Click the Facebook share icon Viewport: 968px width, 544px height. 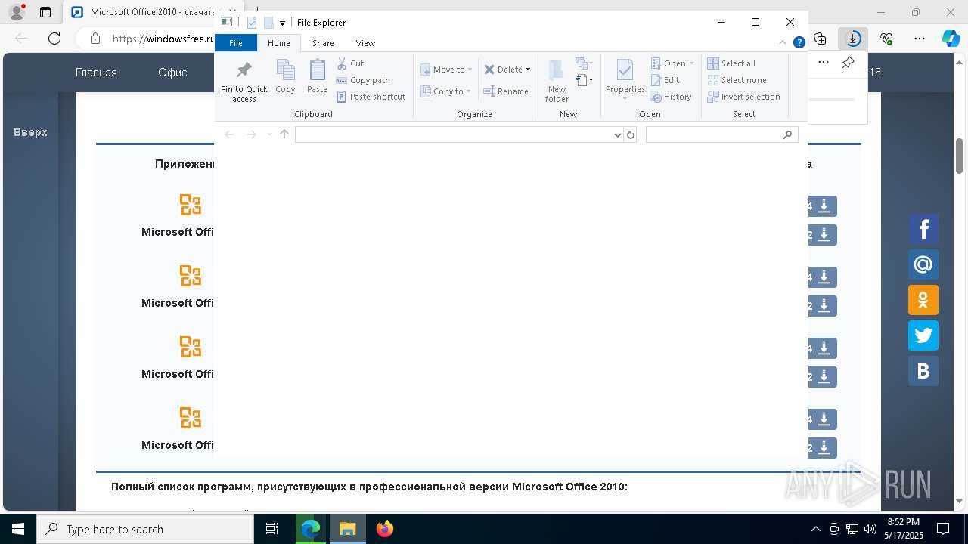pyautogui.click(x=923, y=229)
